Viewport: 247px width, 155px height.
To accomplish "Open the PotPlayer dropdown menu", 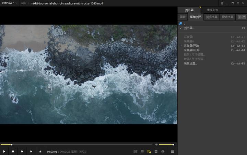I will (x=9, y=3).
